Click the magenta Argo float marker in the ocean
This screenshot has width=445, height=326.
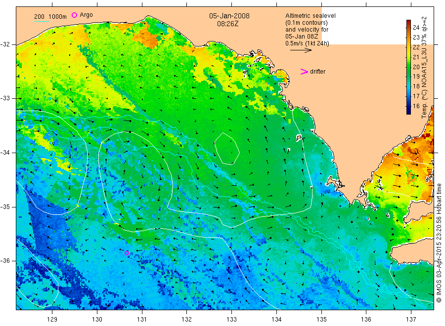pos(127,253)
